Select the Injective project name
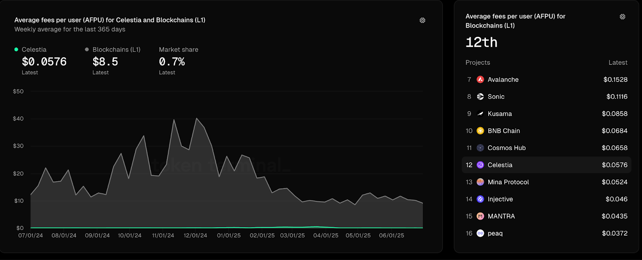Image resolution: width=642 pixels, height=260 pixels. [x=500, y=199]
